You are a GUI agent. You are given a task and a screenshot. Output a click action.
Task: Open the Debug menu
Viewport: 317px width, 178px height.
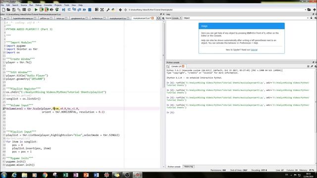[x=39, y=5]
